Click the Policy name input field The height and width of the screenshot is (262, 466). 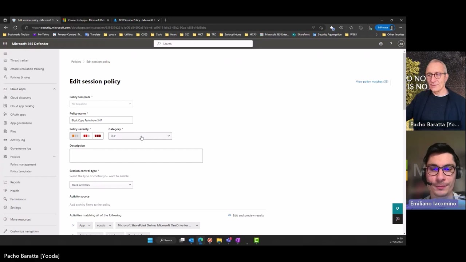(101, 120)
